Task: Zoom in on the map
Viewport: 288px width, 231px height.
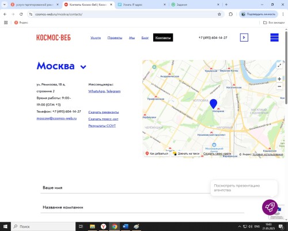Action: (279, 79)
